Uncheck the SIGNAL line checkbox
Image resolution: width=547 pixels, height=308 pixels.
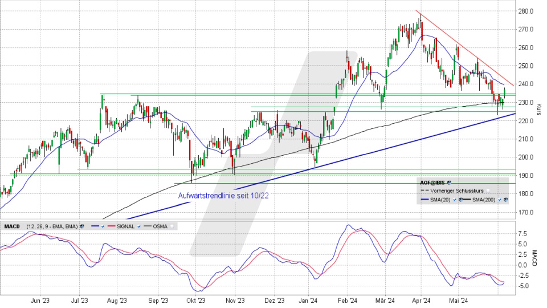click(139, 226)
